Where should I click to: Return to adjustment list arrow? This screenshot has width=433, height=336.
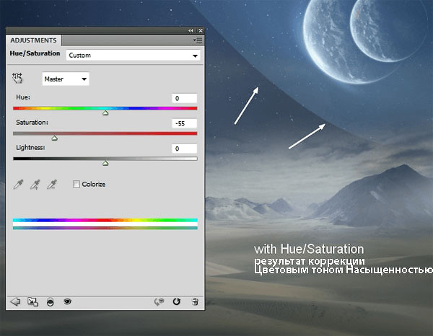15,301
